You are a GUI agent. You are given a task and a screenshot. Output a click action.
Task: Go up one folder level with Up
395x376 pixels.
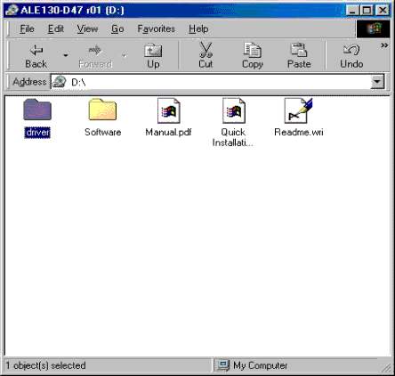pos(153,56)
